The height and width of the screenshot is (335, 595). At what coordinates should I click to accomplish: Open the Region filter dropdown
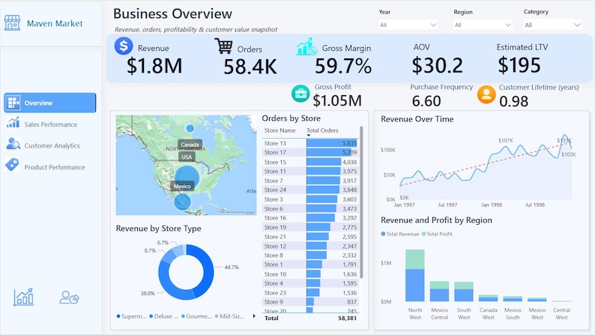pyautogui.click(x=483, y=25)
